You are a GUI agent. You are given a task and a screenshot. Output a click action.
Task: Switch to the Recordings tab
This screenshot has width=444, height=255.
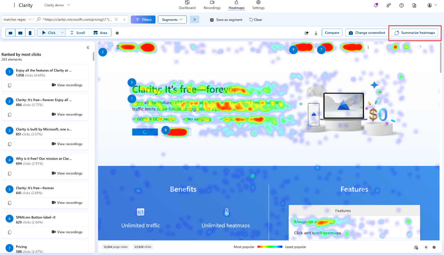click(x=212, y=5)
